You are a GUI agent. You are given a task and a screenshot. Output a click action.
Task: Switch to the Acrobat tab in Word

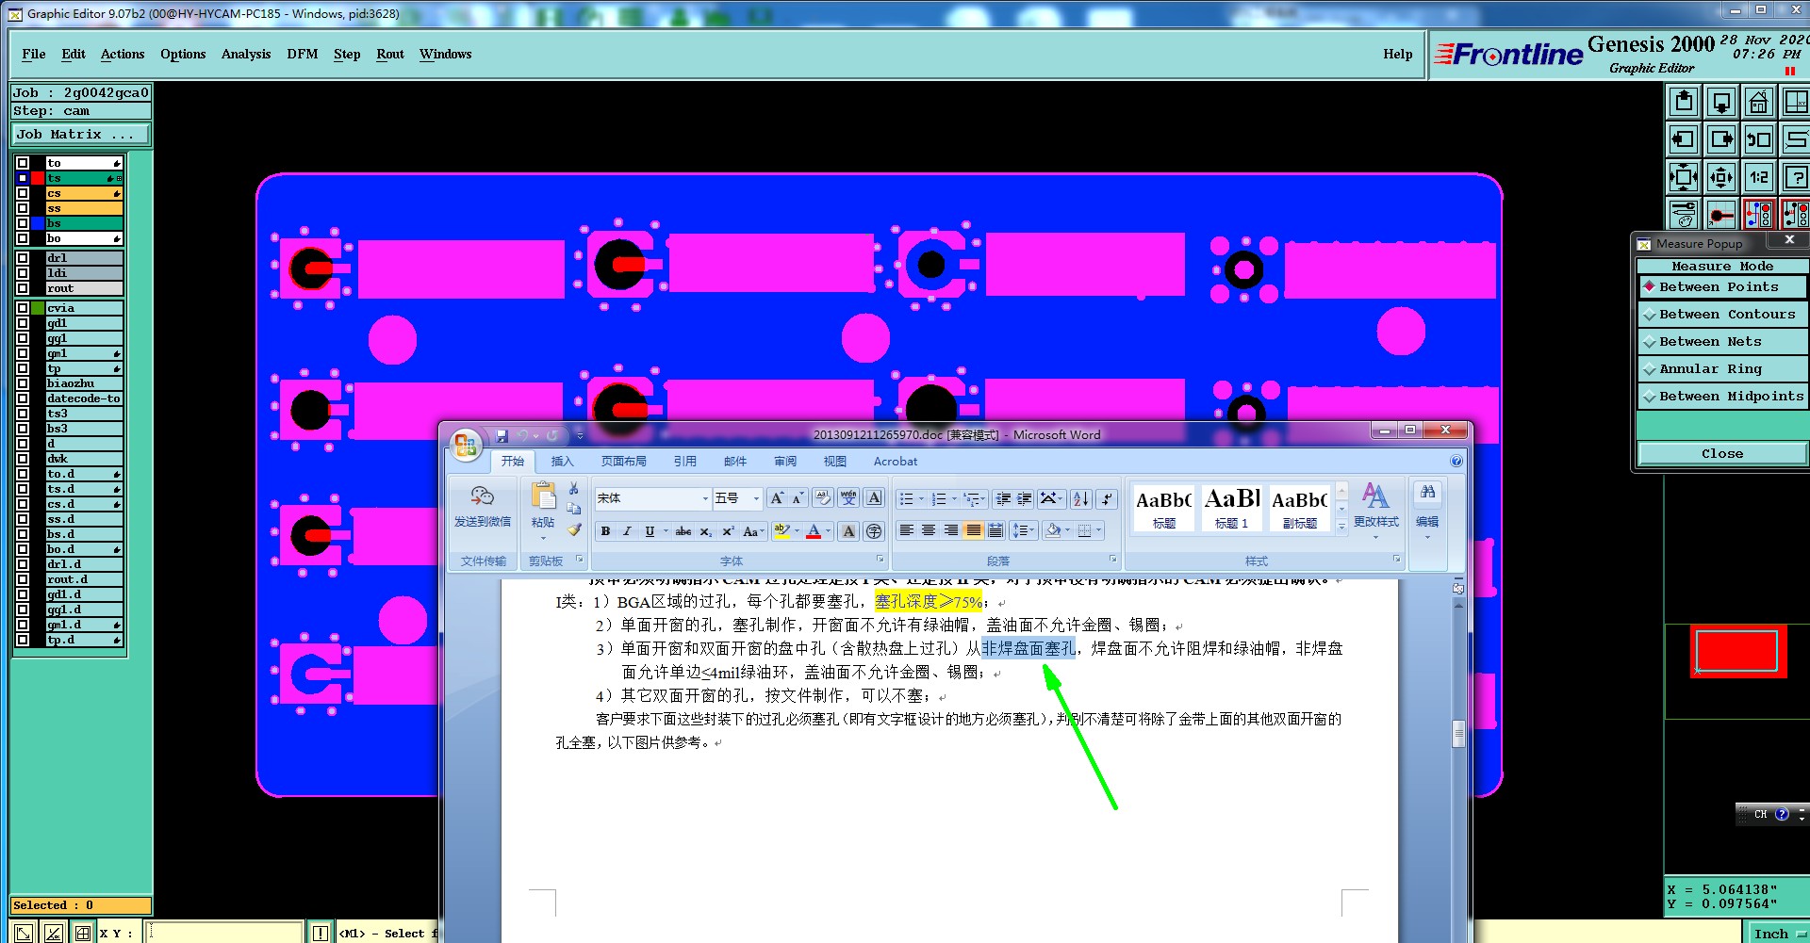(x=896, y=462)
